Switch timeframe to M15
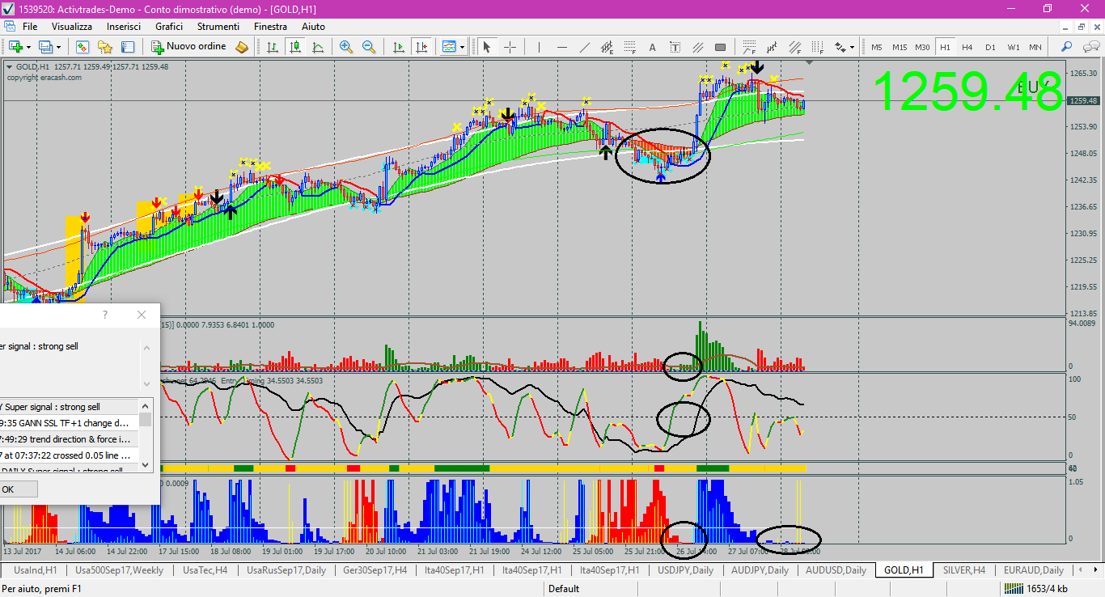The image size is (1105, 597). click(x=900, y=47)
